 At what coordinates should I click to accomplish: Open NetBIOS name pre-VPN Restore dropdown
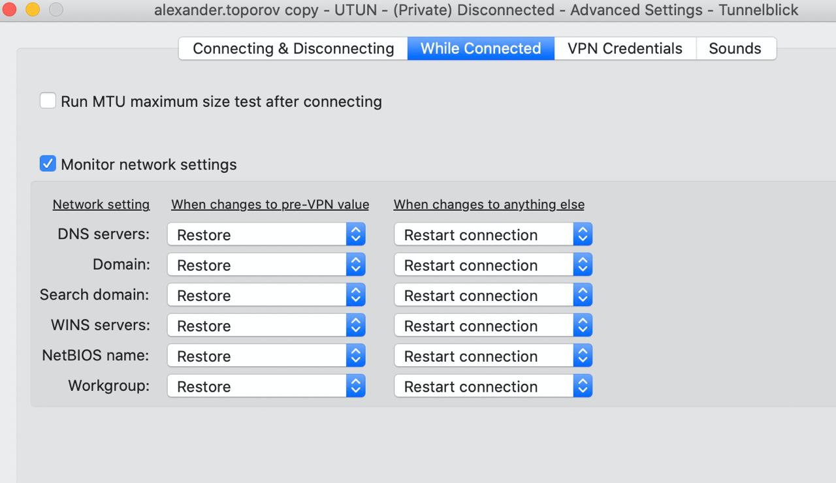[266, 356]
